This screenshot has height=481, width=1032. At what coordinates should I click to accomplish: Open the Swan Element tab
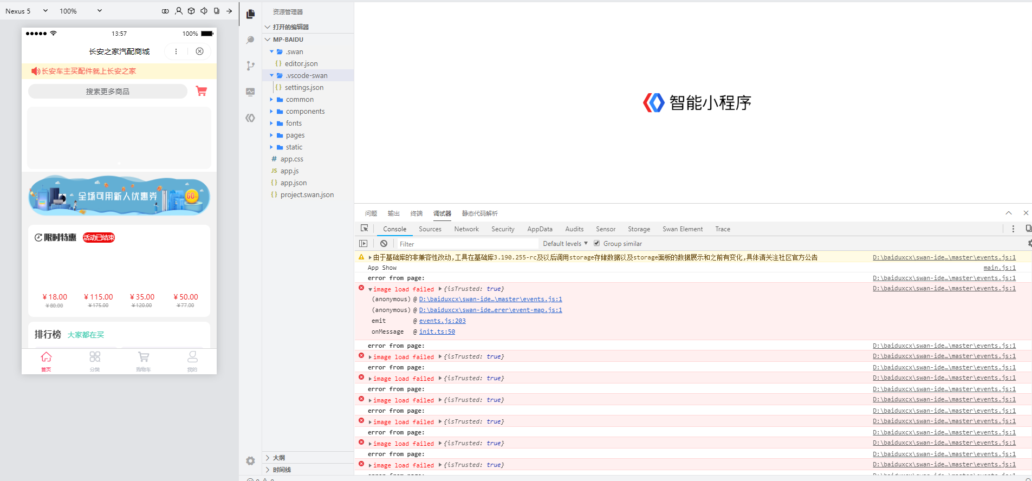coord(683,229)
